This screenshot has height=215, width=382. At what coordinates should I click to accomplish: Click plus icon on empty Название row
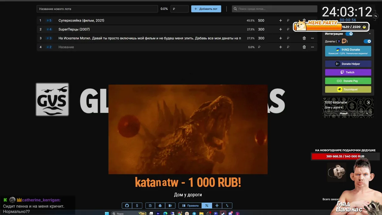[281, 47]
